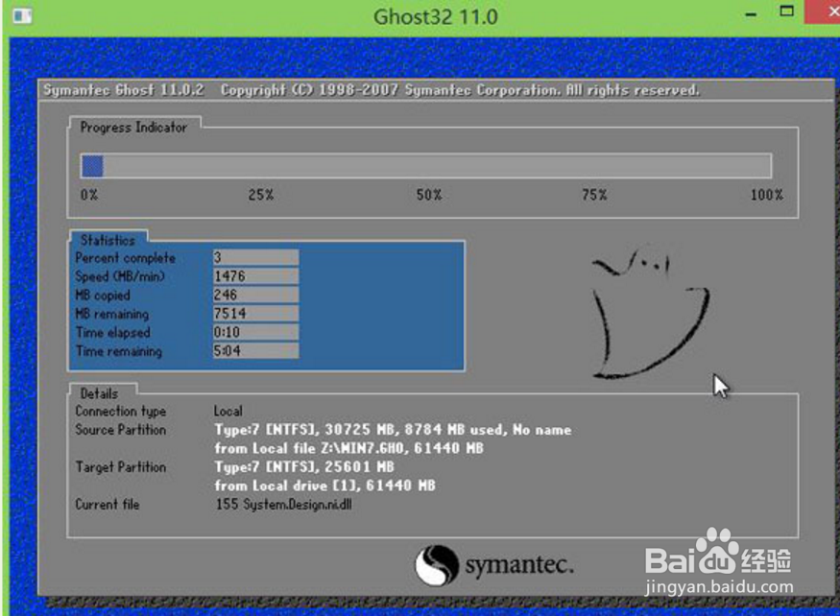Click the Details panel heading
This screenshot has width=840, height=616.
click(99, 393)
